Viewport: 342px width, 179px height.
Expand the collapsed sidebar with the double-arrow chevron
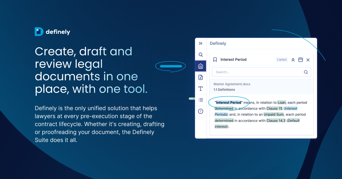coord(201,43)
